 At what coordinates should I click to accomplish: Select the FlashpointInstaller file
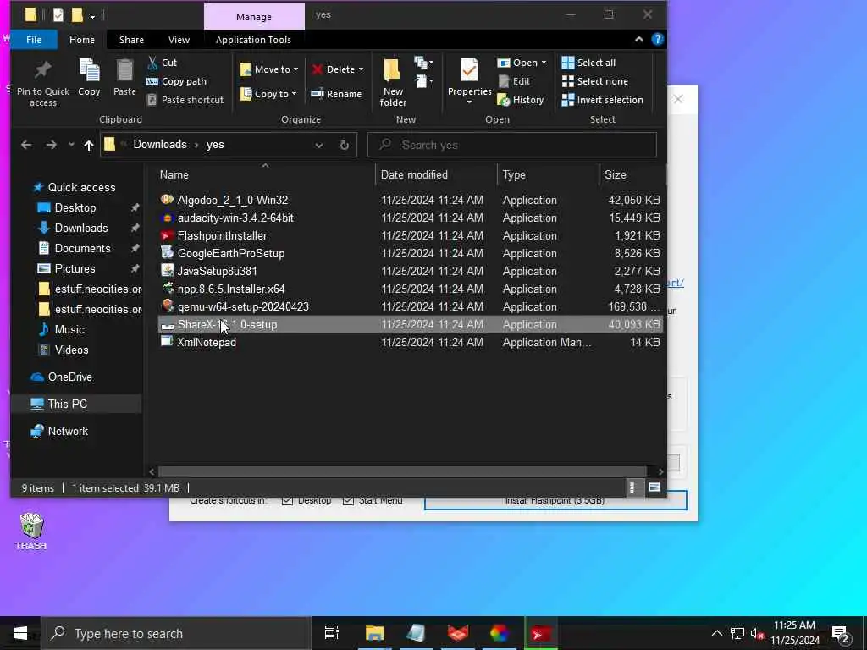[410, 235]
